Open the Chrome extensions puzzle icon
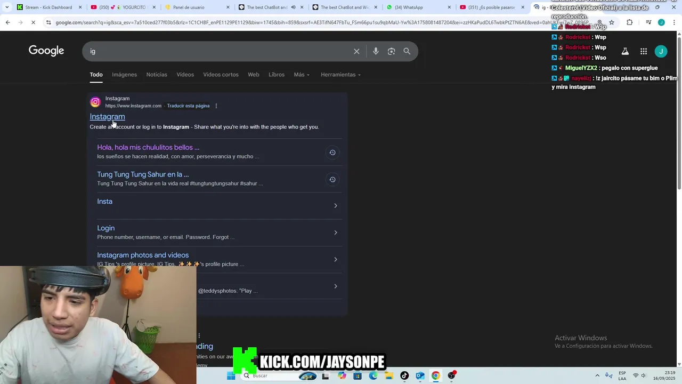Viewport: 682px width, 384px height. tap(629, 22)
